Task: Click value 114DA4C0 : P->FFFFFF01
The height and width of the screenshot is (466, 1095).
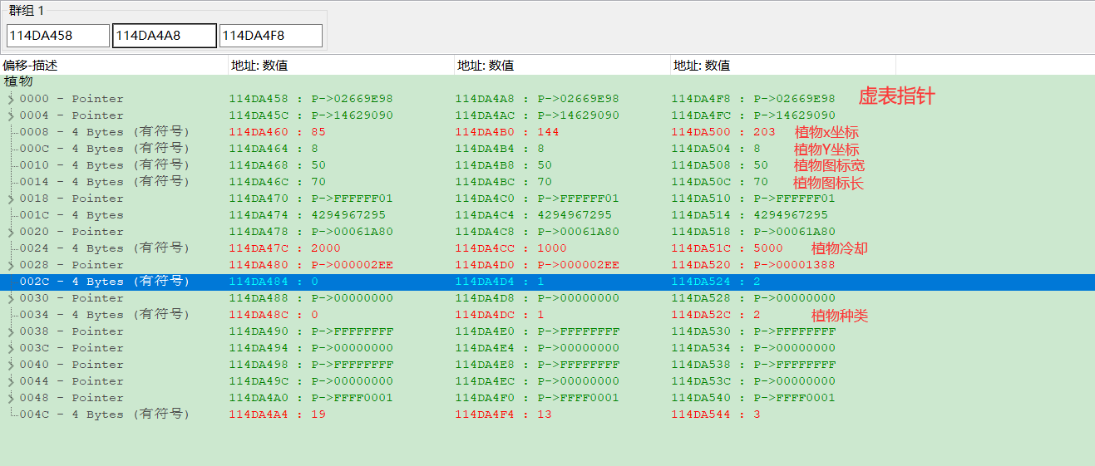Action: click(x=536, y=199)
